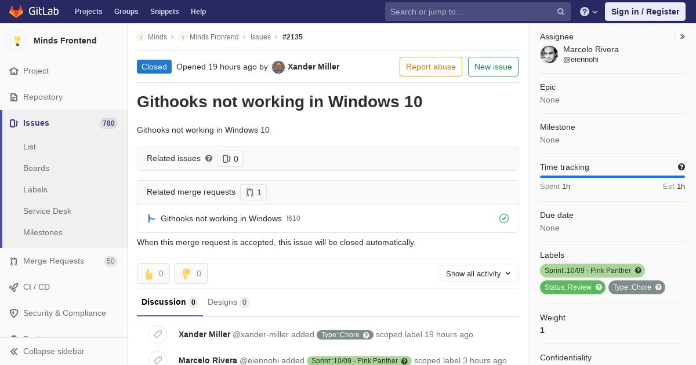Image resolution: width=696 pixels, height=365 pixels.
Task: Click the related issues count badge
Action: [x=230, y=159]
